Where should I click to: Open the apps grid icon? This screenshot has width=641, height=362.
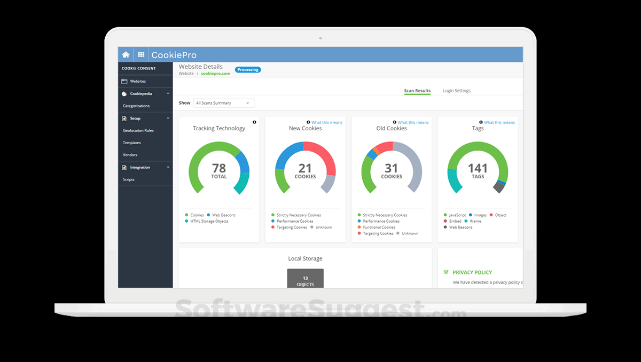(x=141, y=54)
